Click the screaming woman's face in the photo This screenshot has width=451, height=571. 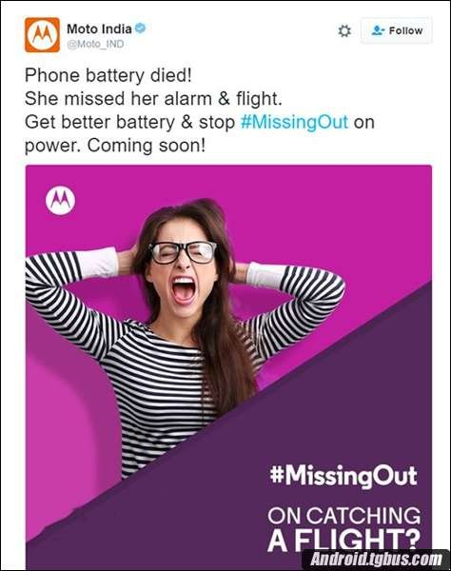coord(183,269)
